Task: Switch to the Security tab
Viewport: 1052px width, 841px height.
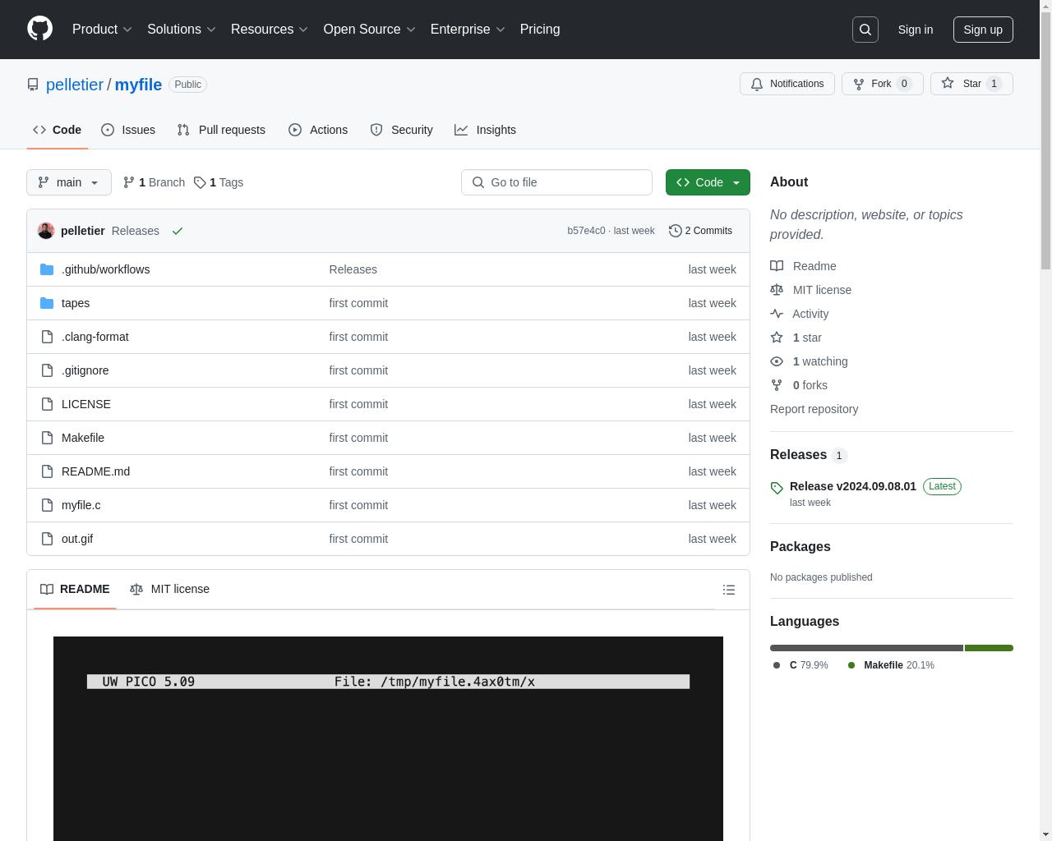Action: [x=401, y=130]
